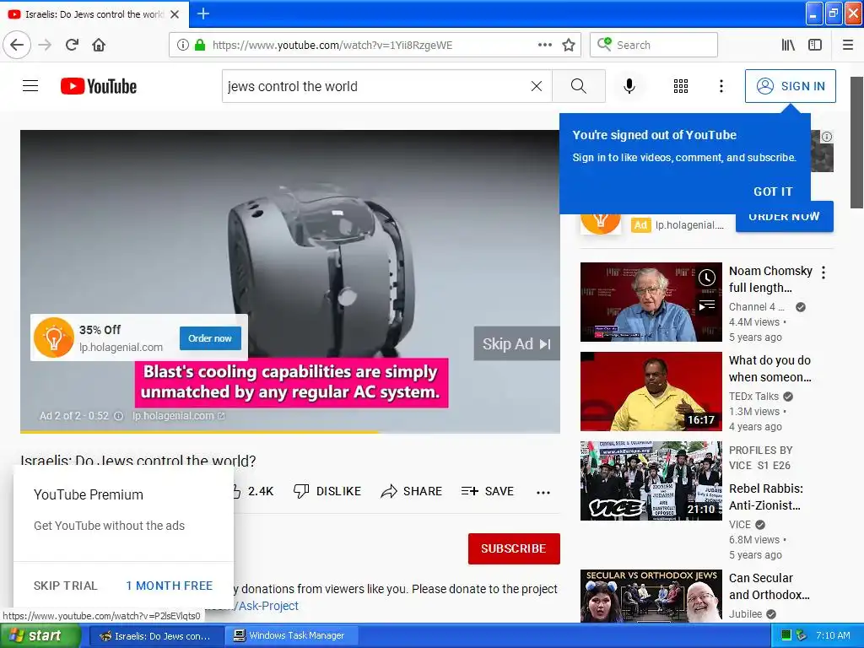Toggle the Firefox sidebar view
The width and height of the screenshot is (864, 648).
(815, 45)
